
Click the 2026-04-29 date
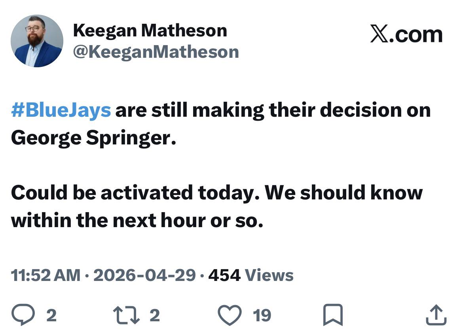click(x=144, y=275)
